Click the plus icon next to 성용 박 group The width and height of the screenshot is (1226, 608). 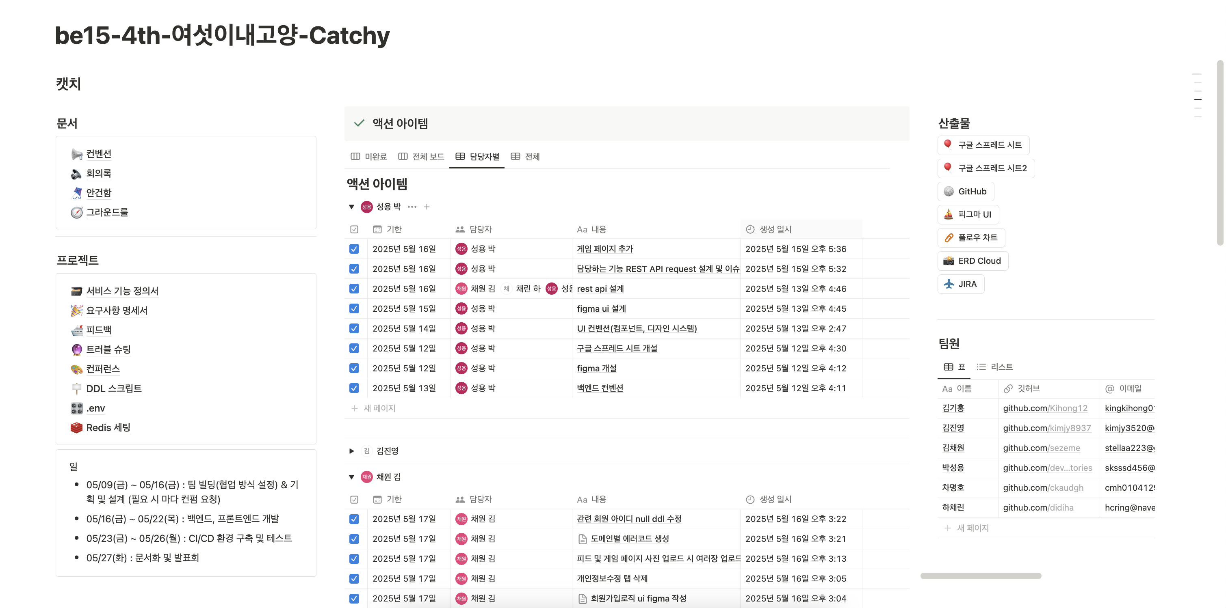click(427, 207)
